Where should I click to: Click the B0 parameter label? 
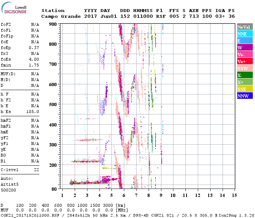(3, 155)
